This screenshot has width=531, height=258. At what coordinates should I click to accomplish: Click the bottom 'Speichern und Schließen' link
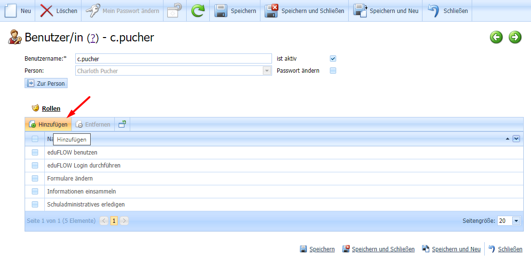coord(383,249)
